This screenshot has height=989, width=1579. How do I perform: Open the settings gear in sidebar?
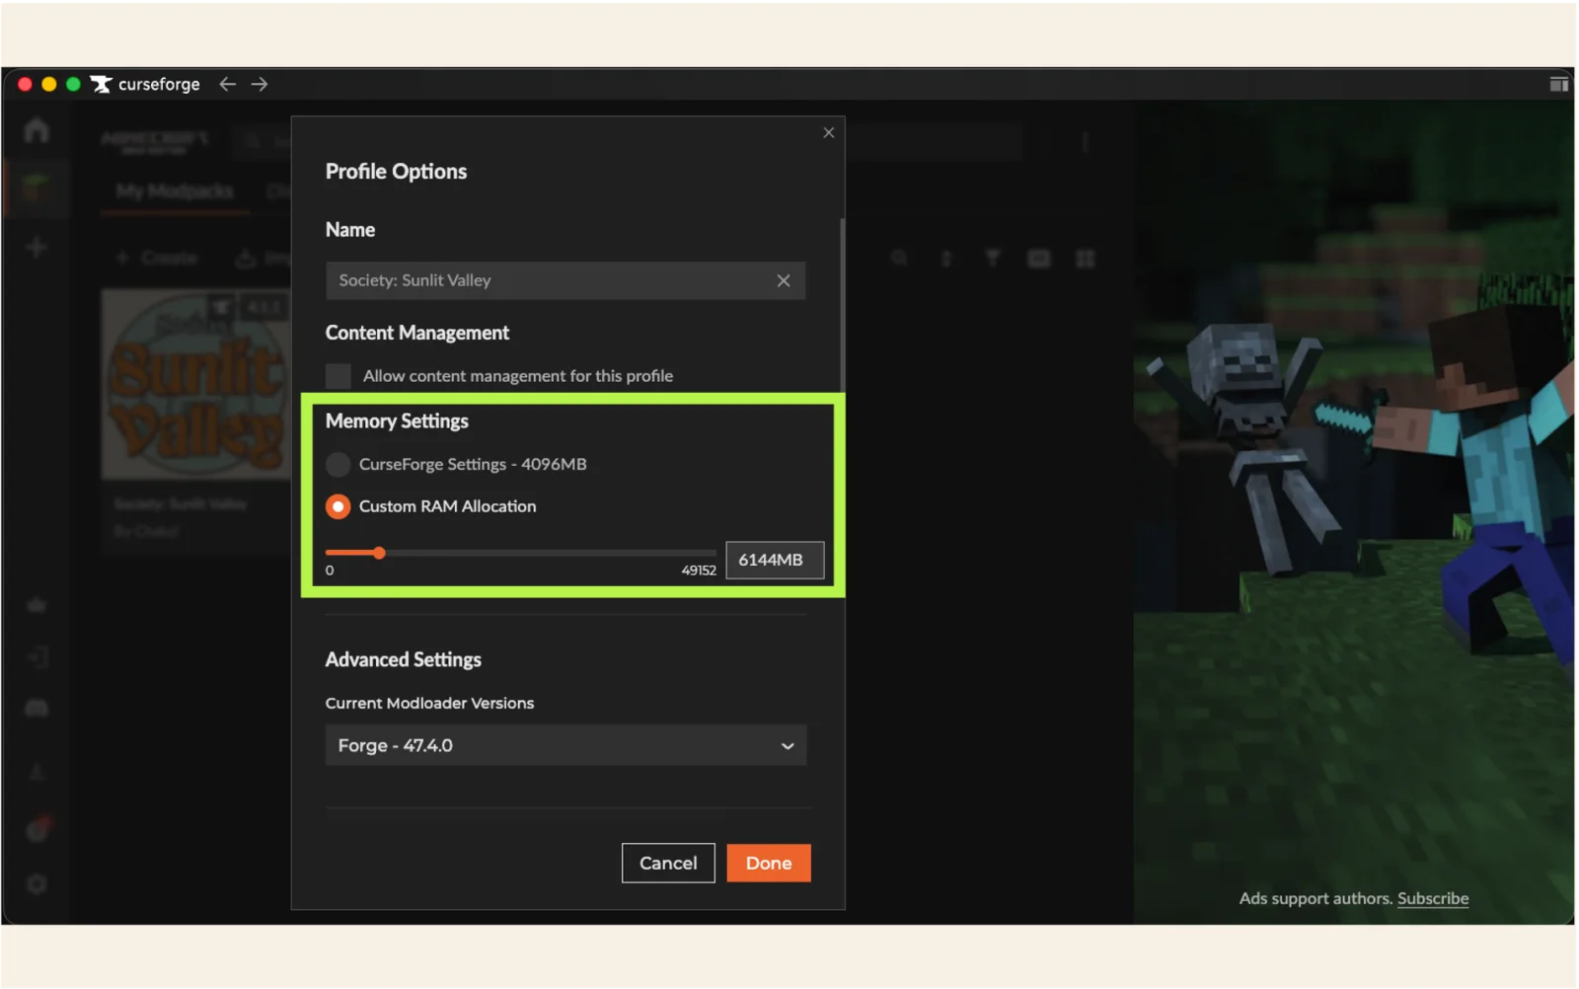pos(37,883)
